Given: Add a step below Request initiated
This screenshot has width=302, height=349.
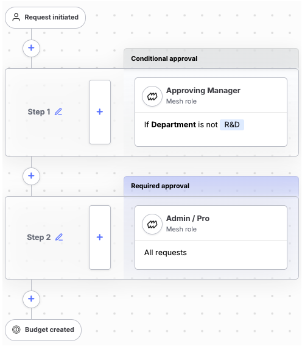Looking at the screenshot, I should point(32,48).
